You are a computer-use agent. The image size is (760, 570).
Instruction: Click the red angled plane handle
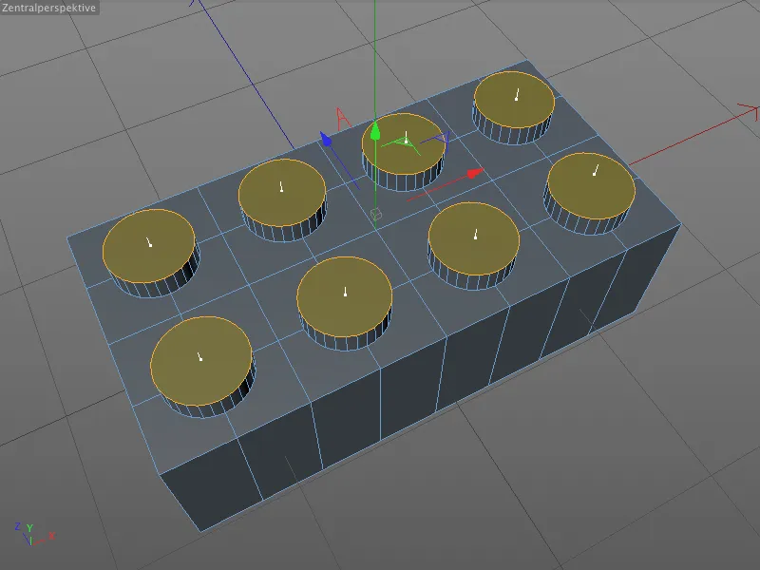pyautogui.click(x=343, y=119)
